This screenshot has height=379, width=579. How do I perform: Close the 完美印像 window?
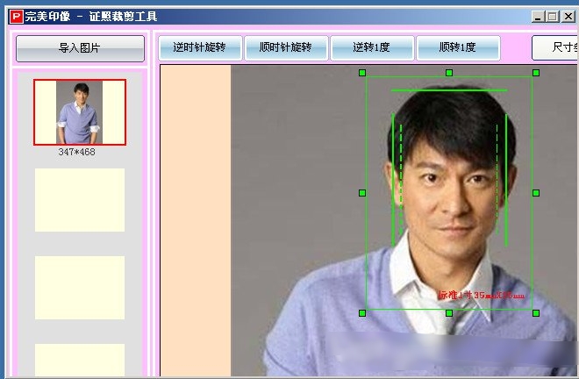click(568, 17)
